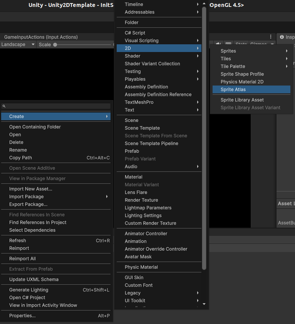
Task: Click the scroll-down arrow of Create submenu
Action: pyautogui.click(x=204, y=304)
